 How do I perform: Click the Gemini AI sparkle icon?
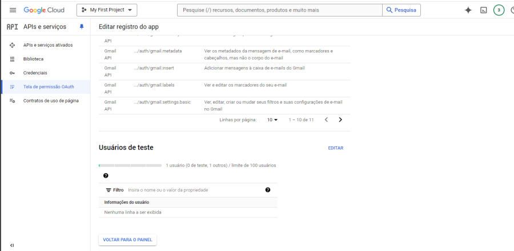coord(468,10)
